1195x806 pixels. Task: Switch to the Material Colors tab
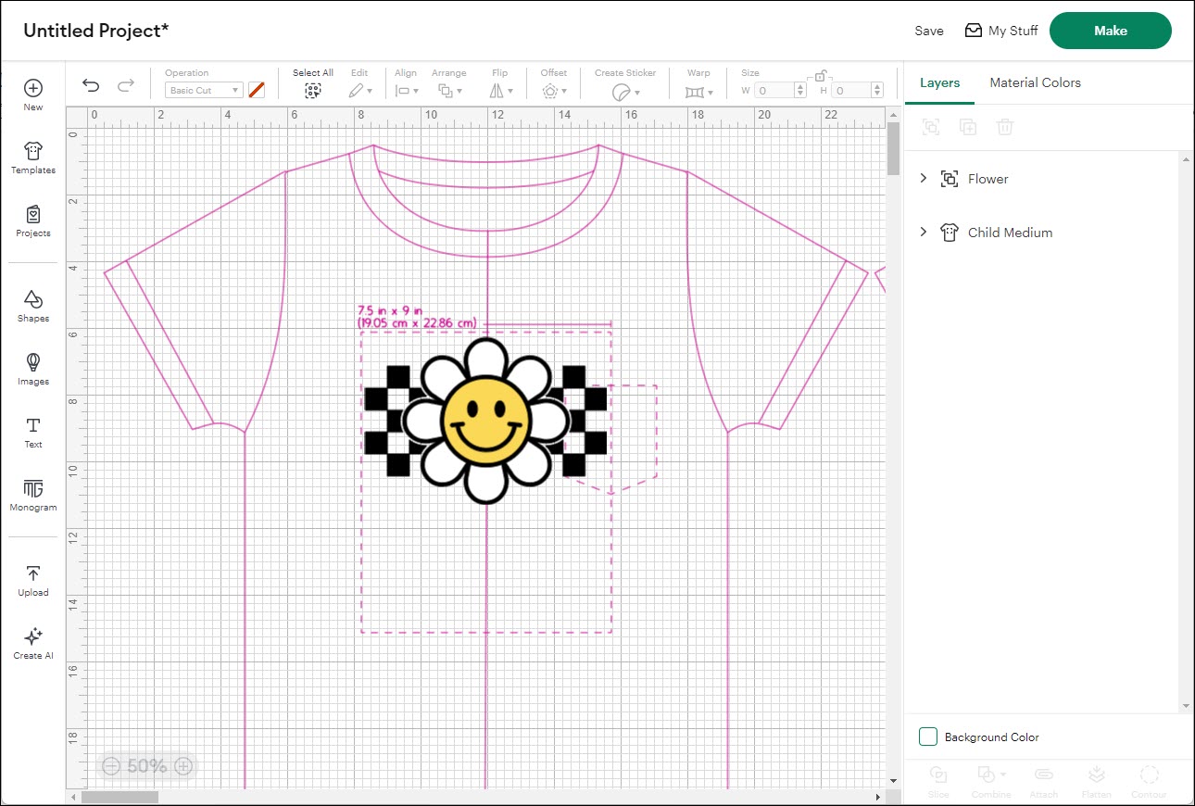point(1035,82)
